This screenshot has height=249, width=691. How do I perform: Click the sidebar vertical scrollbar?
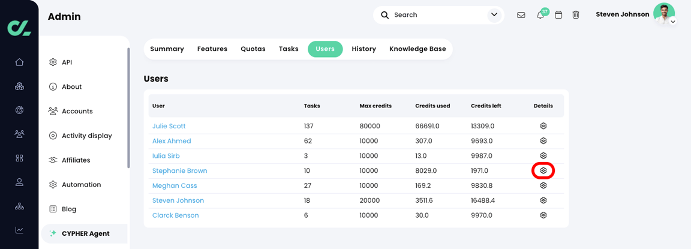(128, 108)
